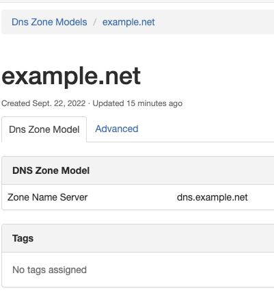This screenshot has height=308, width=274.
Task: Click the Created Sept. 22, 2022 text
Action: click(44, 103)
